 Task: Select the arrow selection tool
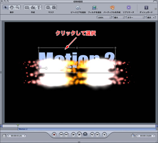pyautogui.click(x=6, y=7)
